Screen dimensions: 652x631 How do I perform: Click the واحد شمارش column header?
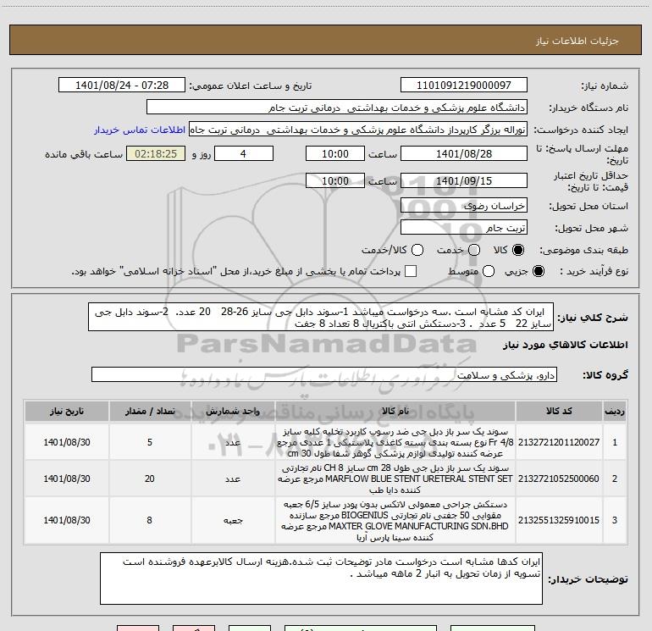(233, 412)
